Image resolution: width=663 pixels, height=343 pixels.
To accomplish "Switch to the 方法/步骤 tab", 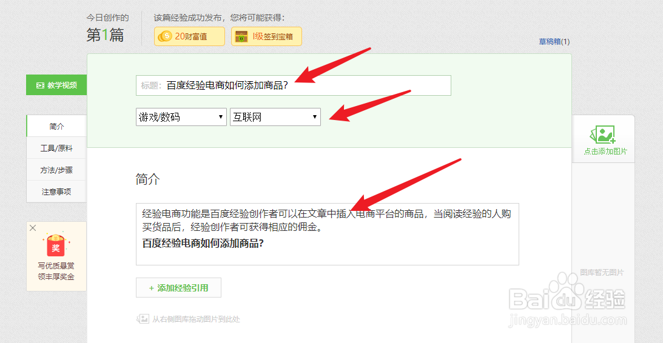I will (56, 170).
